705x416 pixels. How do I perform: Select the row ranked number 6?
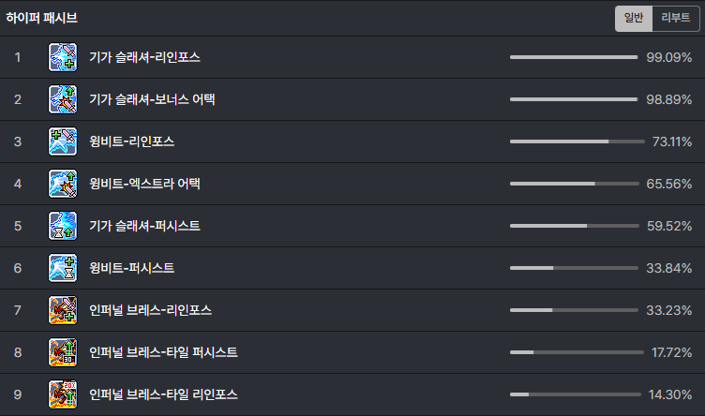[352, 268]
